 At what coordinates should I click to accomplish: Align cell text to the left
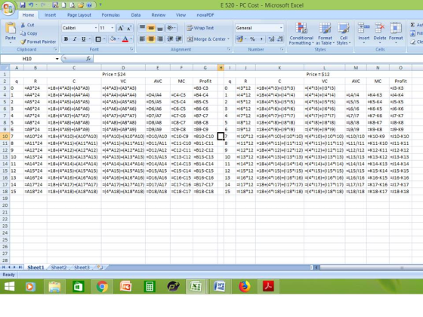142,39
